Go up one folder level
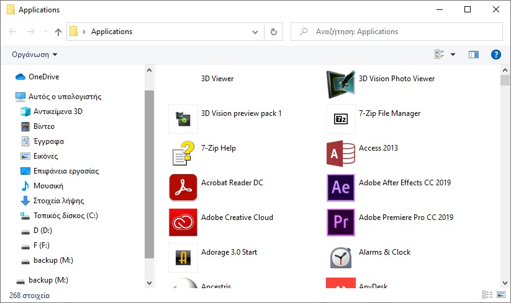This screenshot has width=511, height=303. (58, 32)
